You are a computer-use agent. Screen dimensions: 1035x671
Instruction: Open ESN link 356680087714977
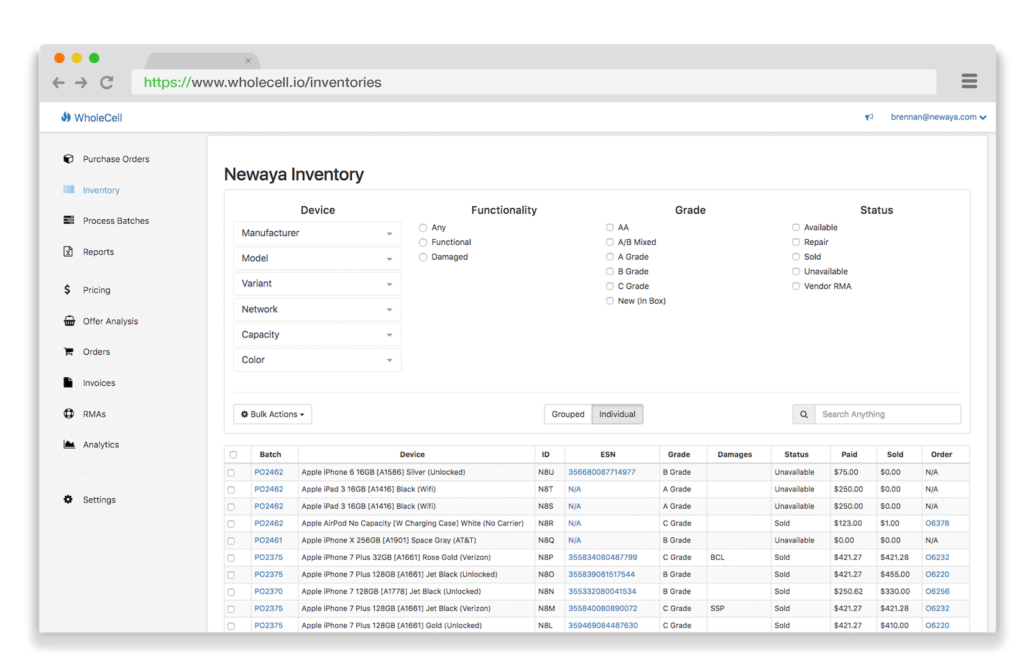point(602,472)
